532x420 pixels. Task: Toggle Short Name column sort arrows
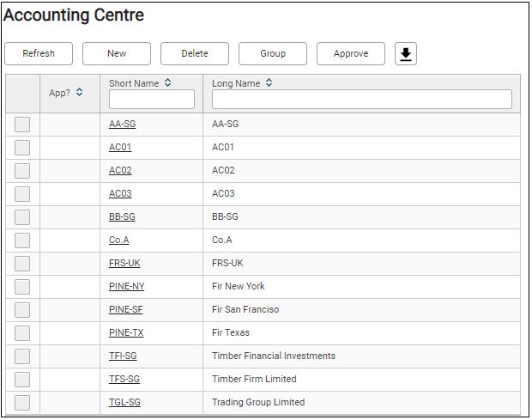167,82
